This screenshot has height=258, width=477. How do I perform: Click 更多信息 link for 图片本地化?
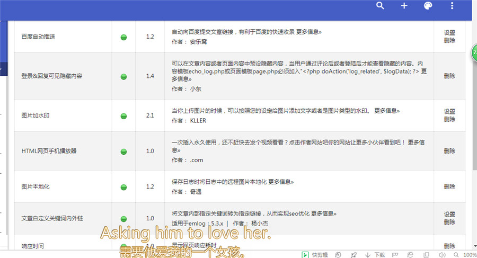click(x=281, y=182)
